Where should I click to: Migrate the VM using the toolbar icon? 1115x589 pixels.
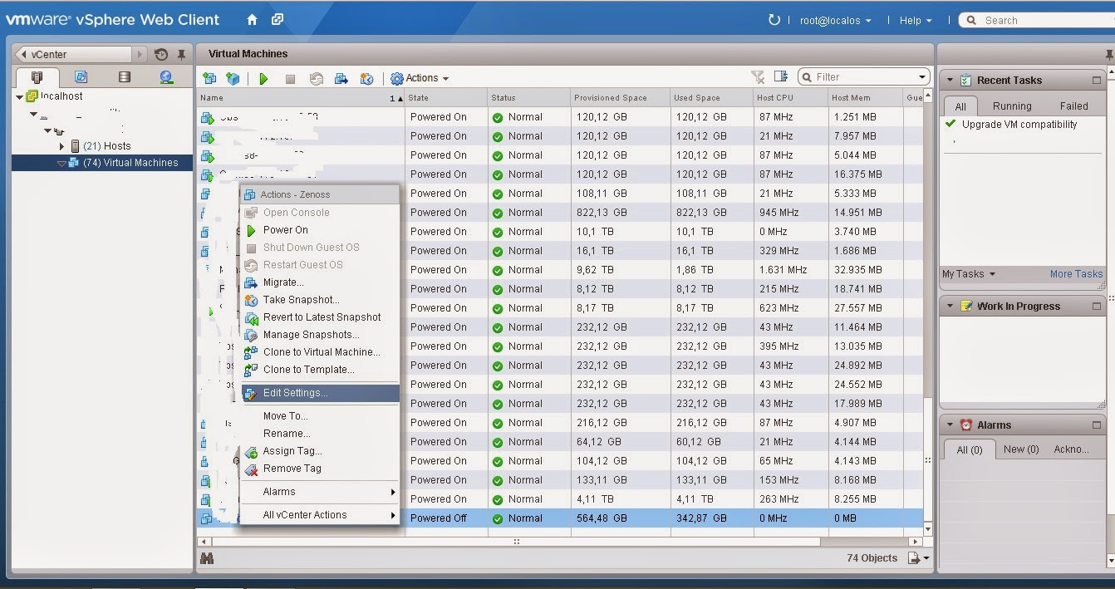tap(341, 76)
